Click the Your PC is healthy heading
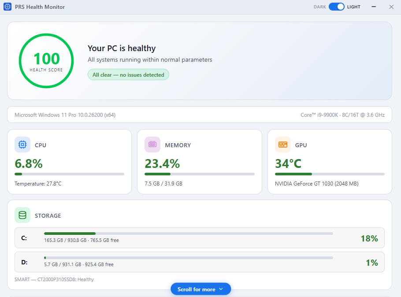 click(122, 48)
